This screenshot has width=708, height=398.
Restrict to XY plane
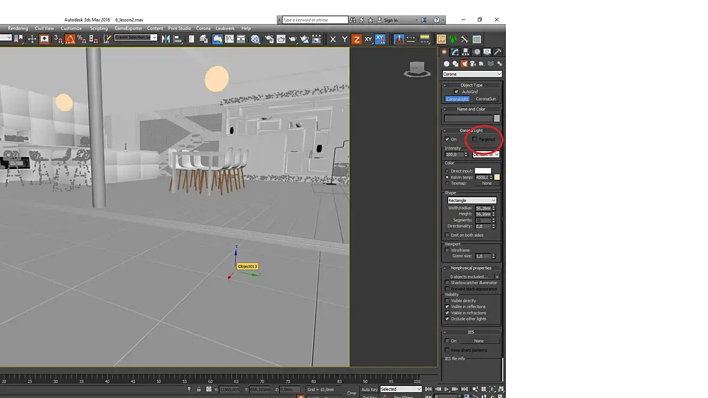coord(368,39)
